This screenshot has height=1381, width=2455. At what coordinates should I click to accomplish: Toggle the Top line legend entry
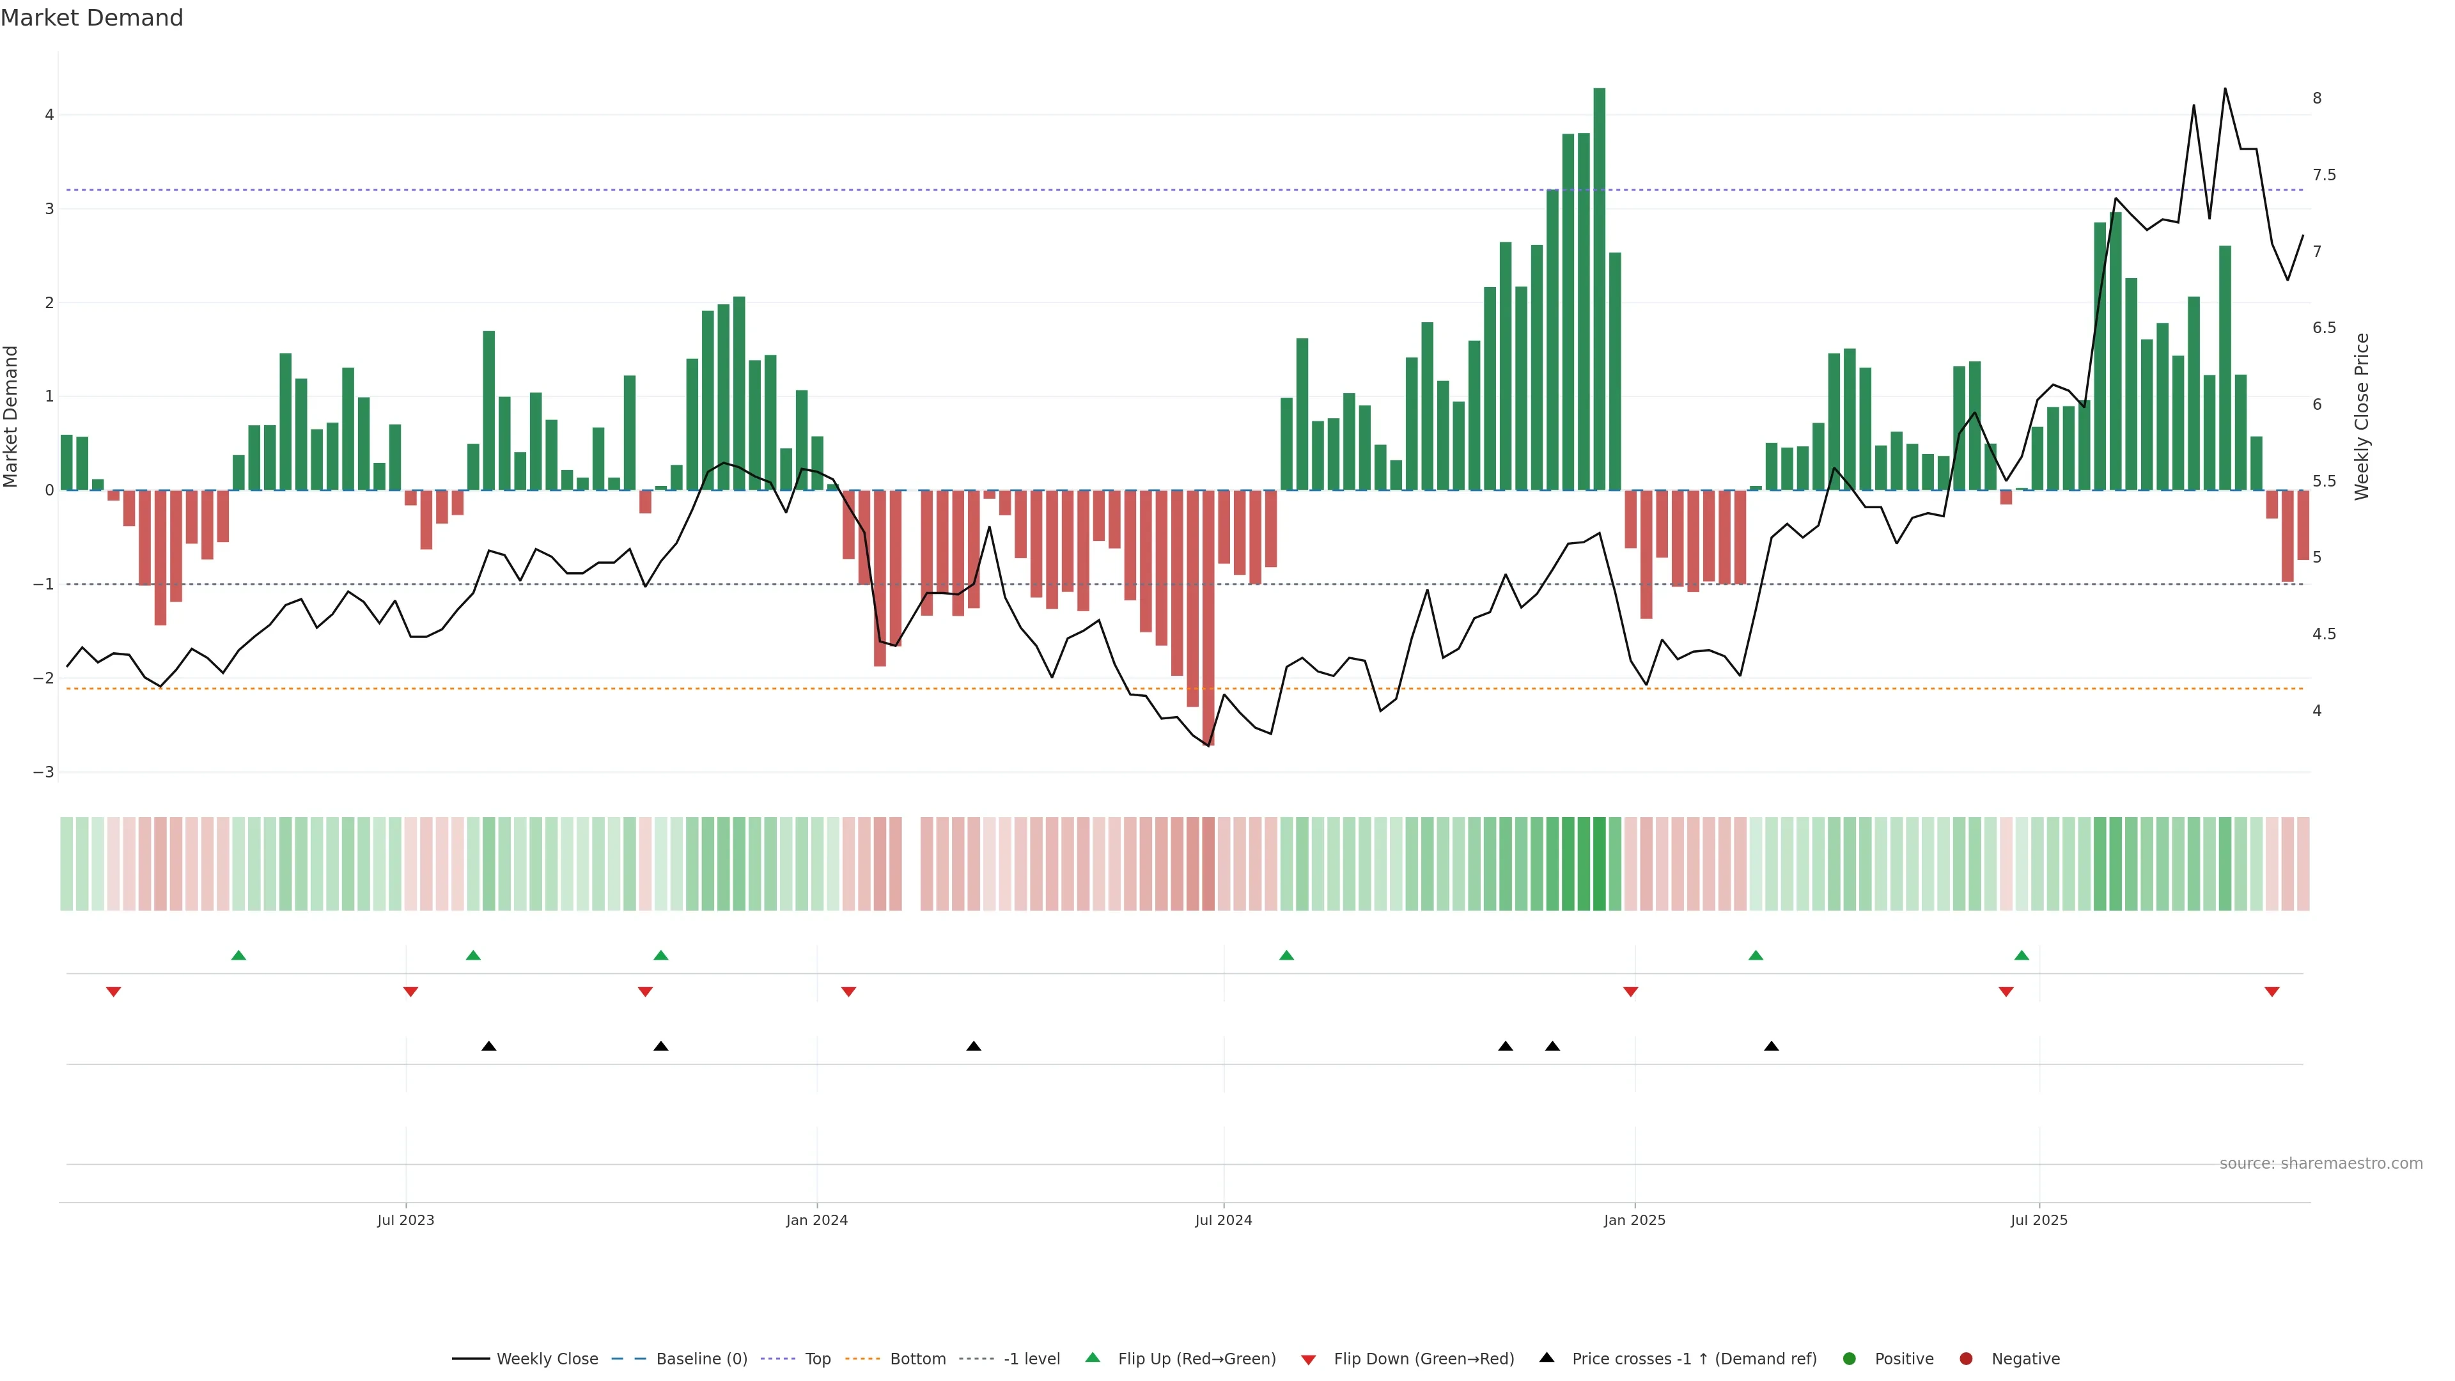click(817, 1358)
